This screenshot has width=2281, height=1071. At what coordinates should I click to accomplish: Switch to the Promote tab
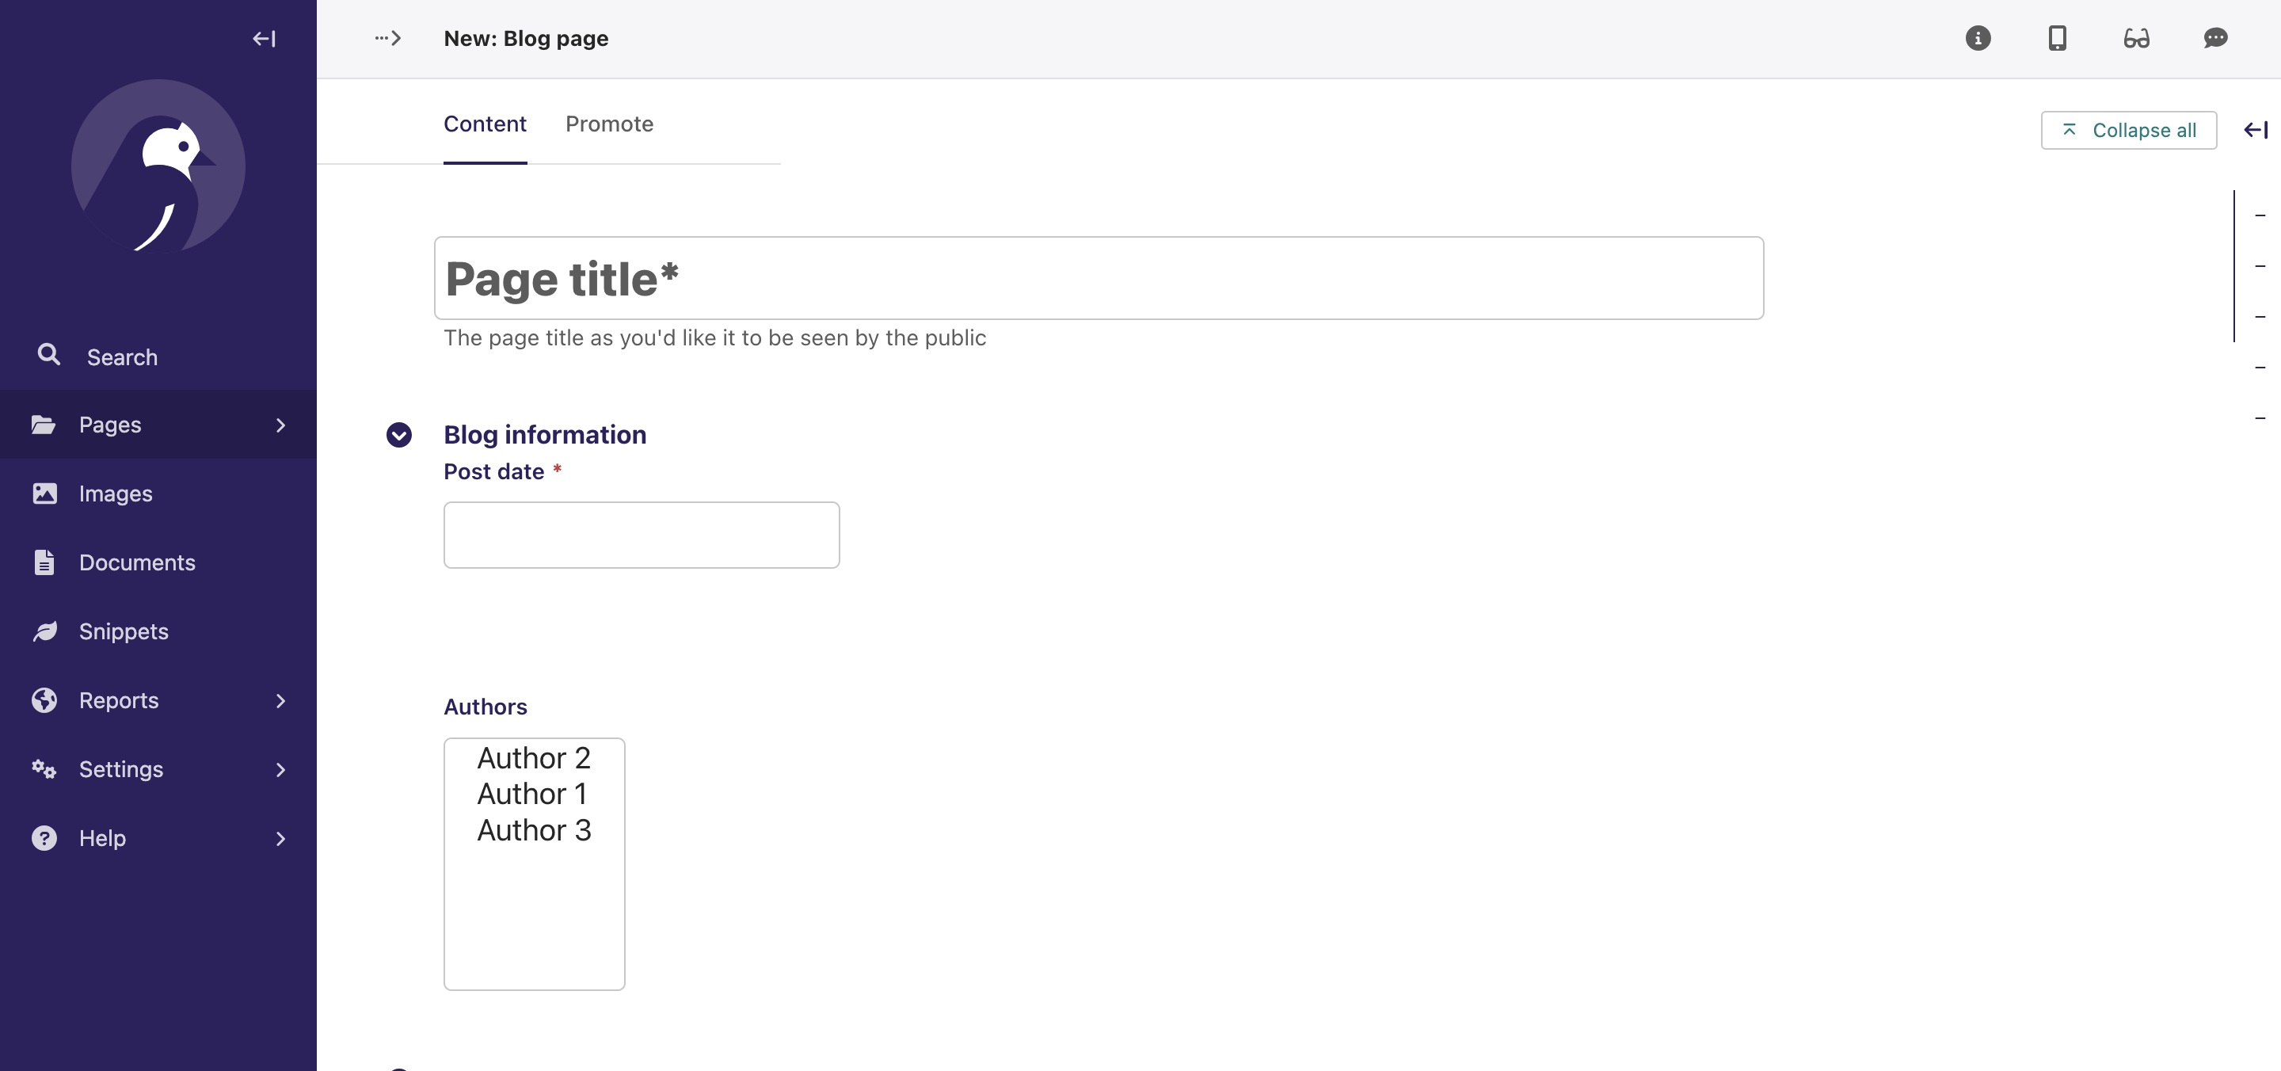pyautogui.click(x=608, y=124)
